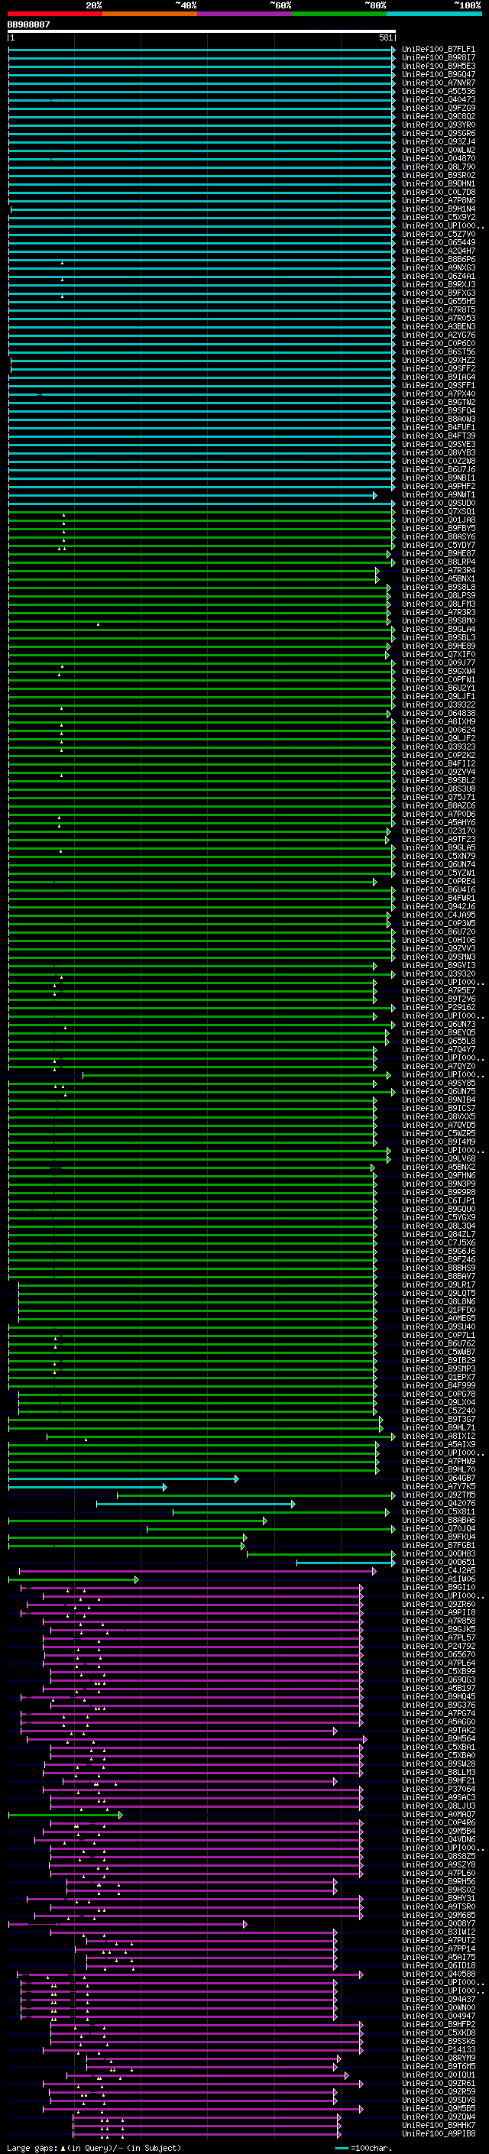Select UniRef100_C4J2A5 hit
The height and width of the screenshot is (2154, 489).
439,1569
